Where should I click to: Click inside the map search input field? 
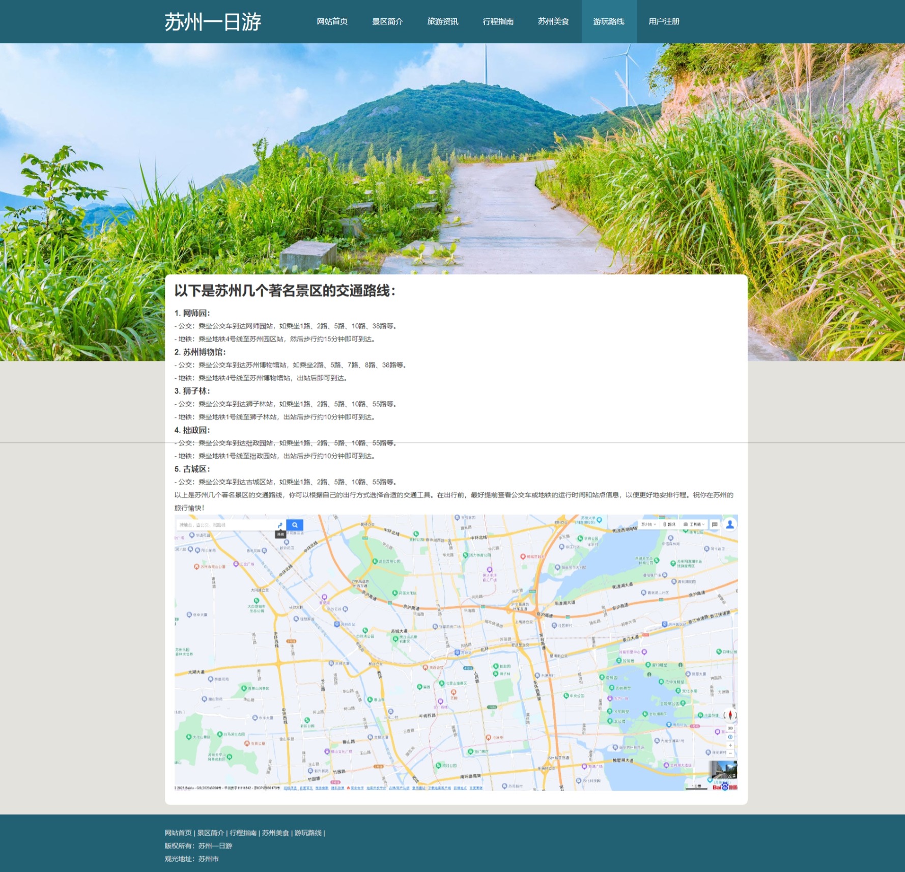[224, 524]
